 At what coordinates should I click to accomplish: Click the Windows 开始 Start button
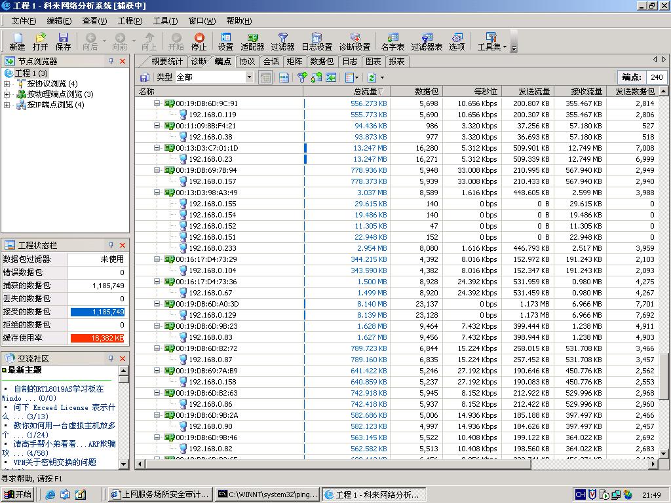[x=18, y=494]
